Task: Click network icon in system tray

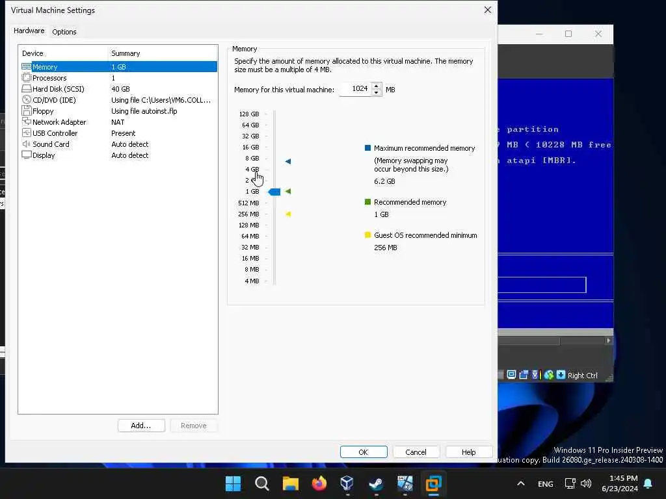Action: click(570, 483)
